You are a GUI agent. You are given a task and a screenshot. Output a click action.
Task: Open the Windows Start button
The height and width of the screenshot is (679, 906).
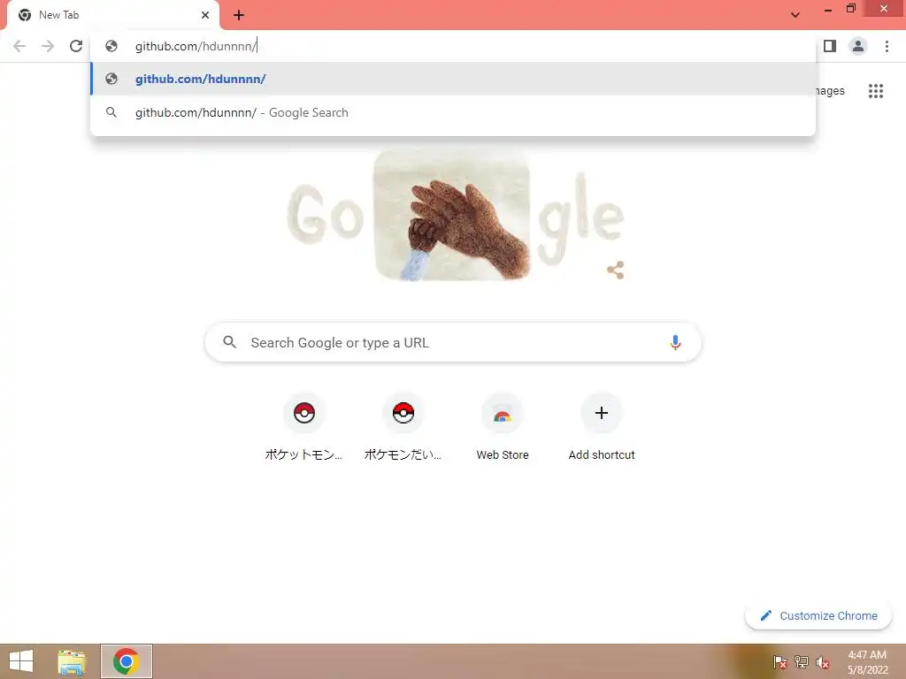click(21, 661)
